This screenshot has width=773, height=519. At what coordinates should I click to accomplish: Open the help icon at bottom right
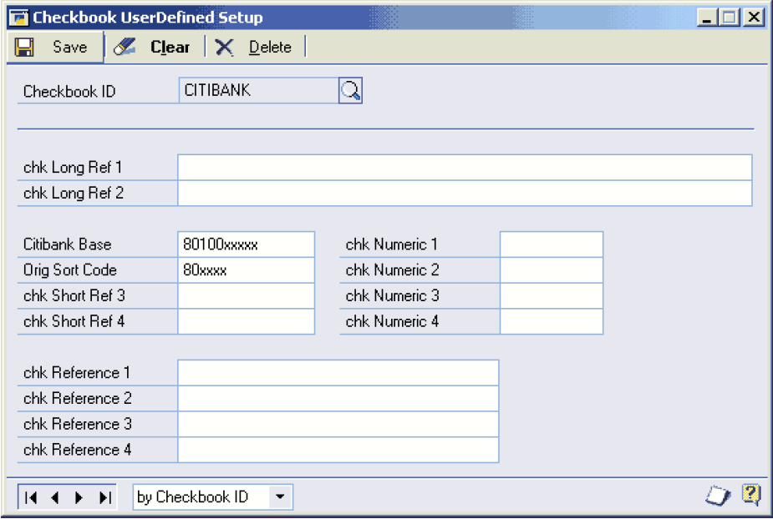pyautogui.click(x=750, y=496)
